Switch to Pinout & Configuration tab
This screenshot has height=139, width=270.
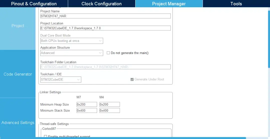pos(34,3)
